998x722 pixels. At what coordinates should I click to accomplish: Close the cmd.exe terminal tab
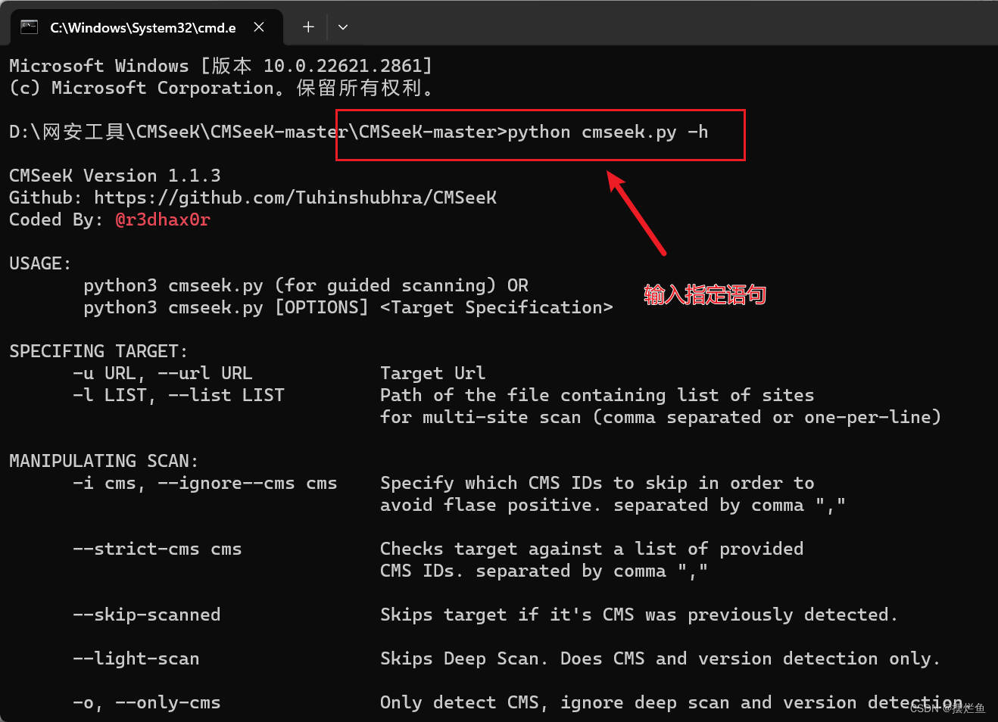[259, 27]
